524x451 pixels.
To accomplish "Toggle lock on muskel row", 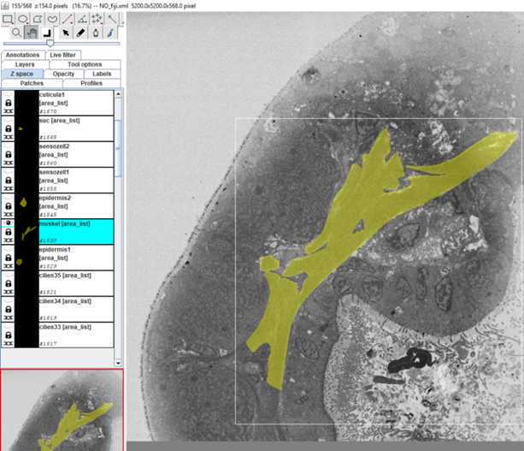I will 9,232.
